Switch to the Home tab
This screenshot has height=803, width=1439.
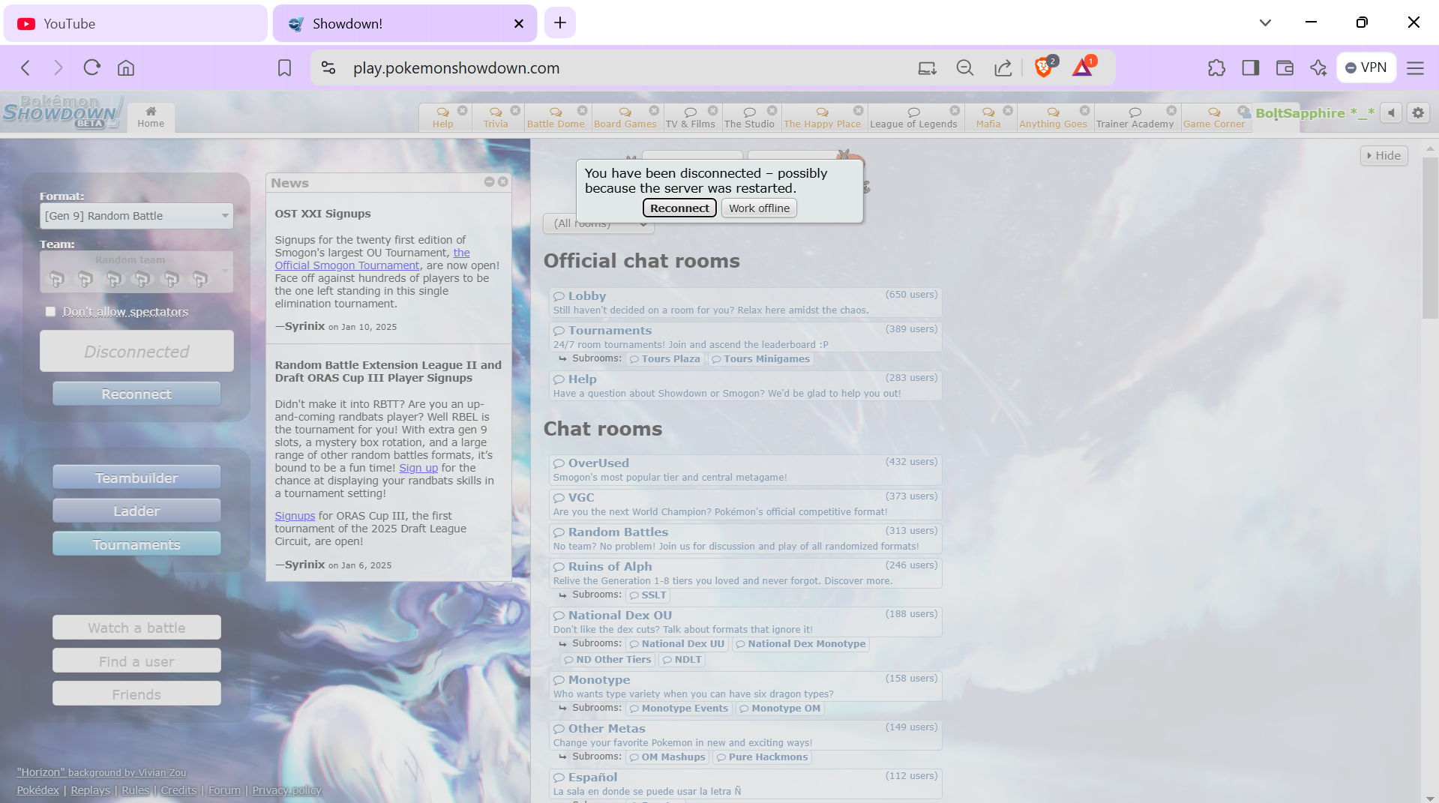click(151, 117)
